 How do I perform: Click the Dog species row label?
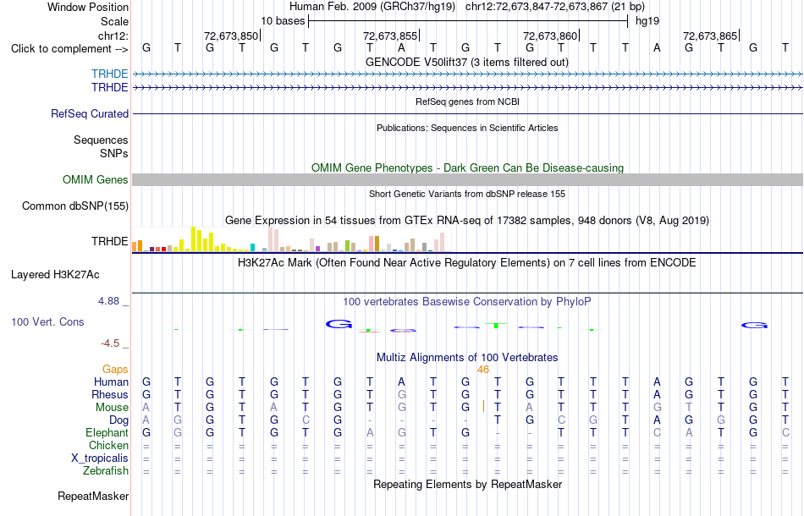(119, 420)
